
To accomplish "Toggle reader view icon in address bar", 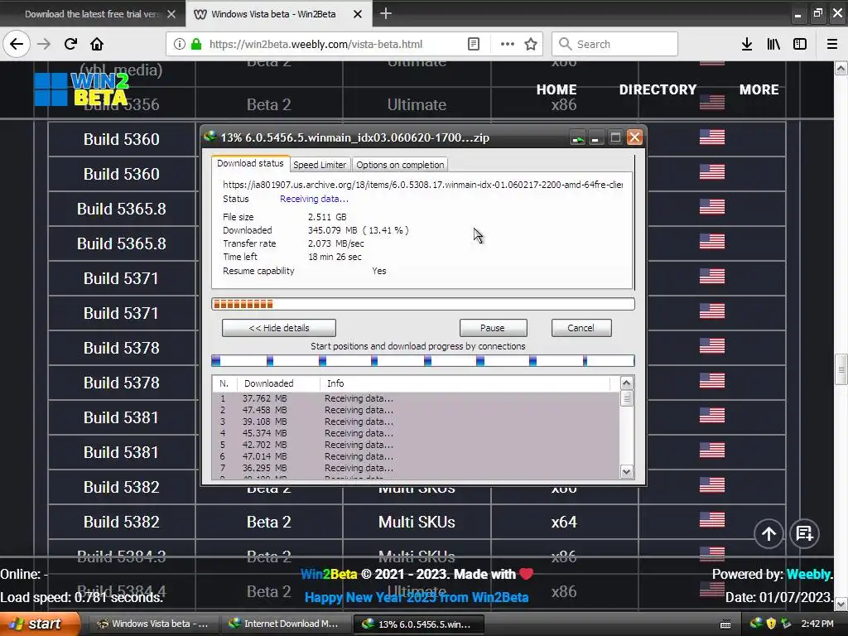I will [x=473, y=44].
